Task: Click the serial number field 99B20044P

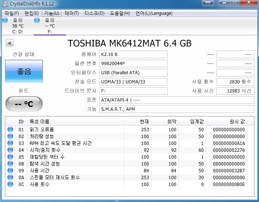Action: 133,64
